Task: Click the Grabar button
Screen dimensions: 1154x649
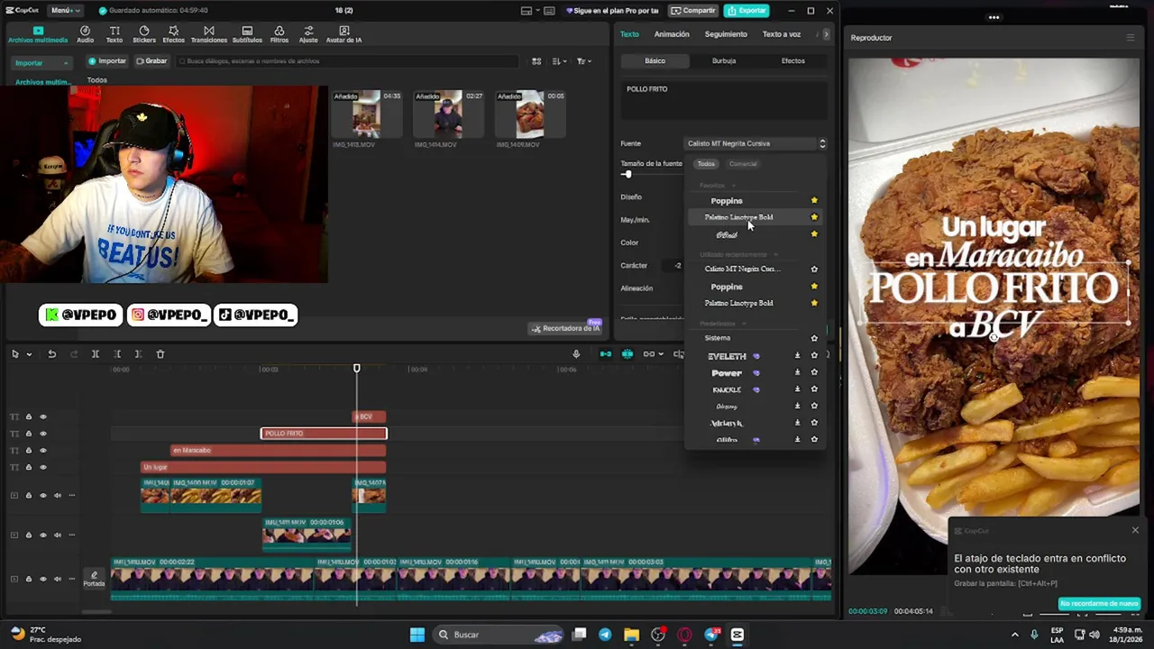Action: tap(151, 61)
